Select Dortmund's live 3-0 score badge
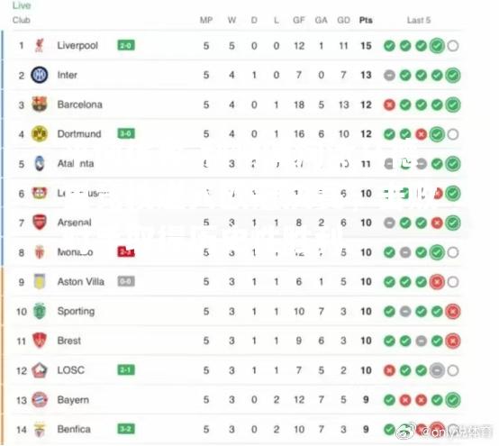Screen dimensions: 499x446 pyautogui.click(x=126, y=133)
